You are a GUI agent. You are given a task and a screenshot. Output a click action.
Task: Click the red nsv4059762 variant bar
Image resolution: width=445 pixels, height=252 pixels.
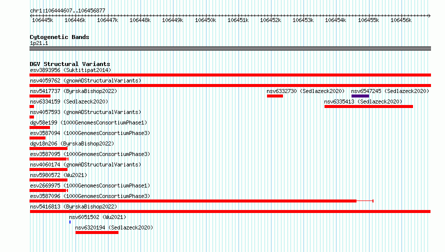pos(230,85)
